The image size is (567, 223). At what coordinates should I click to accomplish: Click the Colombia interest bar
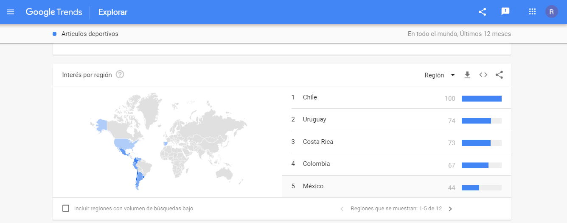482,165
